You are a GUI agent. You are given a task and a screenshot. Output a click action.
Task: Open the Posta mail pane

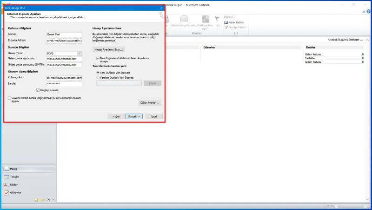29,169
